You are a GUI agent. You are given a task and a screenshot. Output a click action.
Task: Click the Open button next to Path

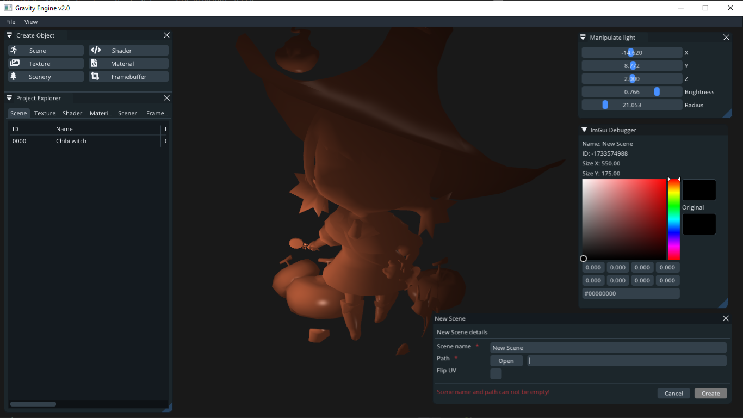click(506, 361)
